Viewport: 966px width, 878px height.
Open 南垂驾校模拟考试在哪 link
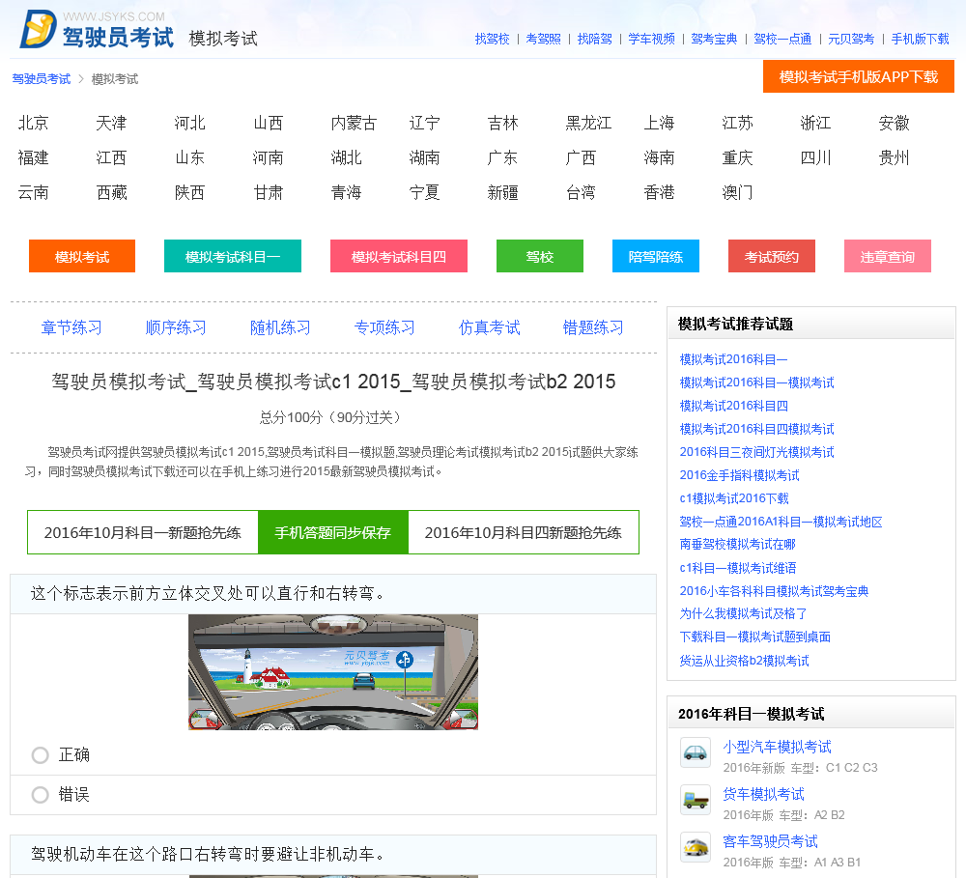pos(737,545)
